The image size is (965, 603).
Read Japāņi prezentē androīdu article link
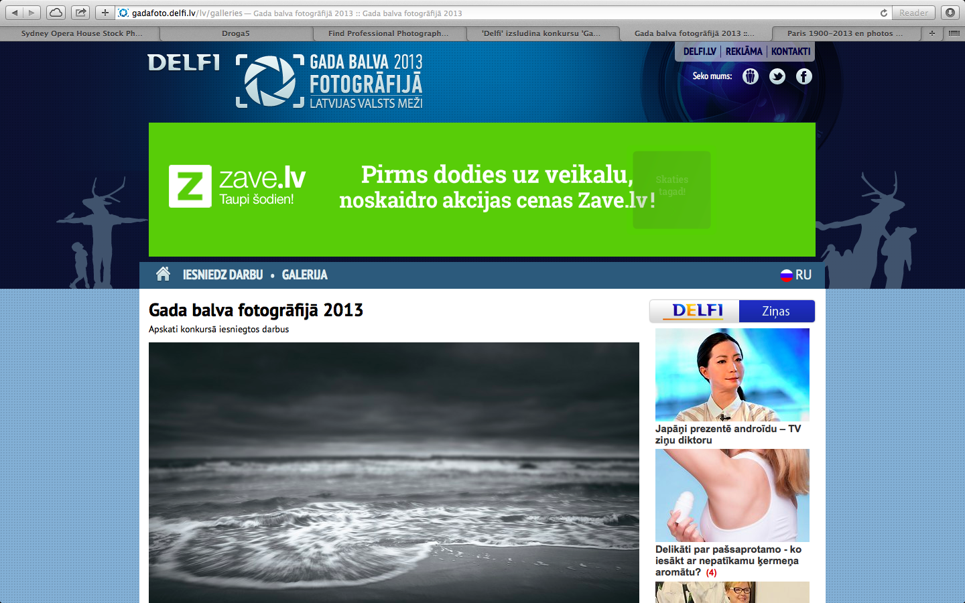pyautogui.click(x=728, y=434)
